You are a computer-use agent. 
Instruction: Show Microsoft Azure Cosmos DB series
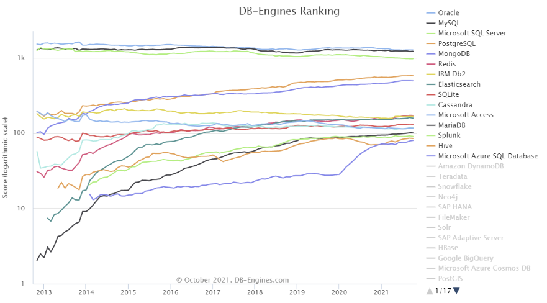click(x=478, y=268)
